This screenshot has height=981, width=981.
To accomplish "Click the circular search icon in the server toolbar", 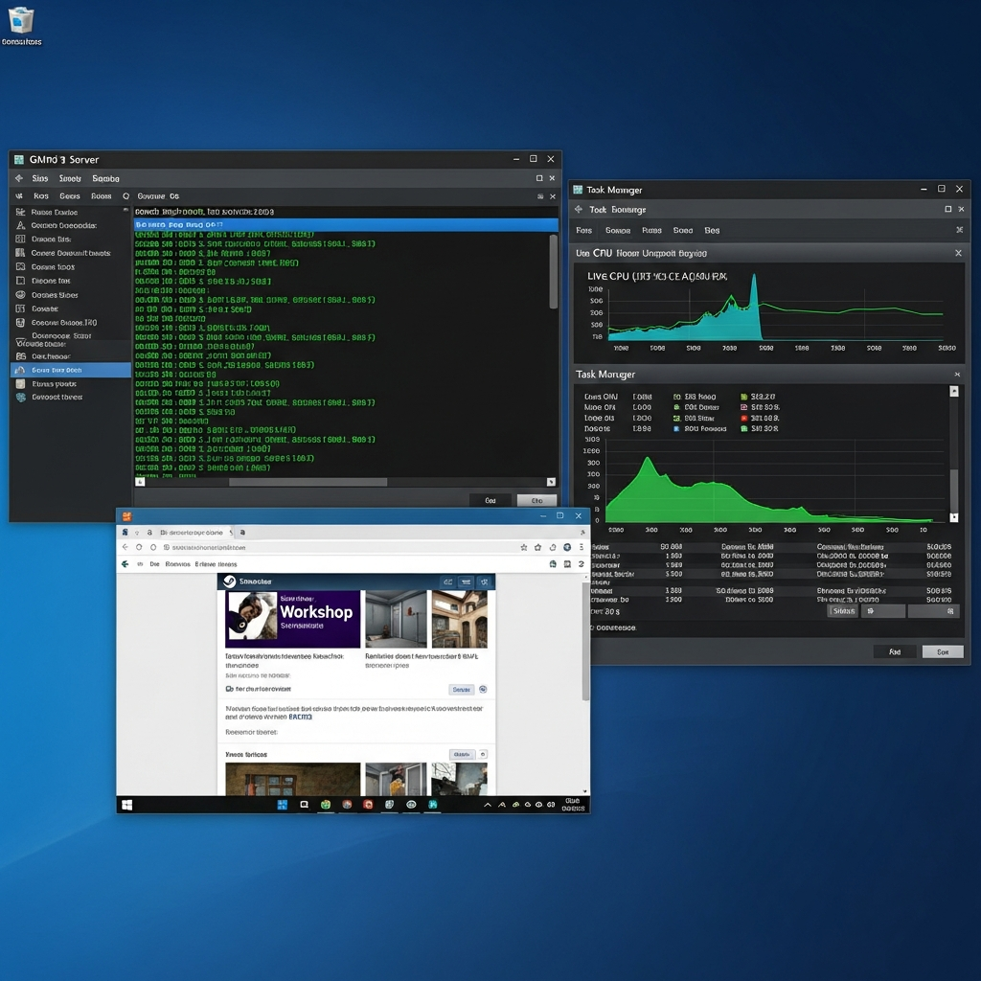I will [124, 195].
